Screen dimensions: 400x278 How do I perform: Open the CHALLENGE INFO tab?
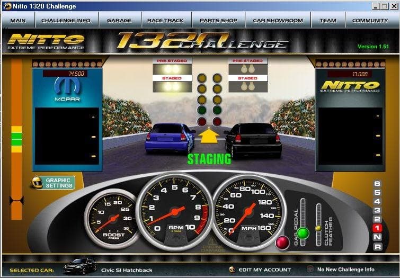pos(66,21)
